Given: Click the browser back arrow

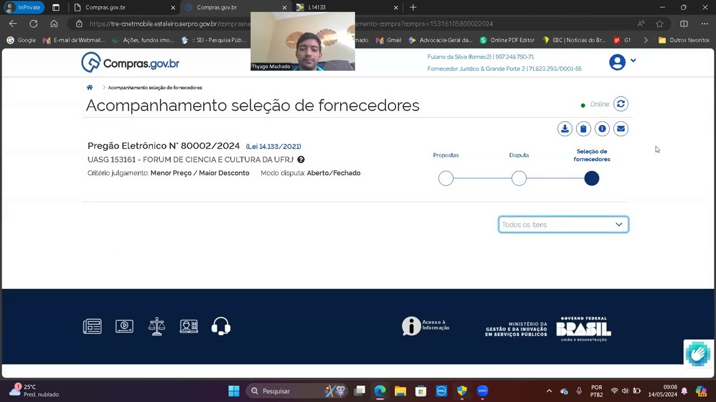Looking at the screenshot, I should pos(13,24).
